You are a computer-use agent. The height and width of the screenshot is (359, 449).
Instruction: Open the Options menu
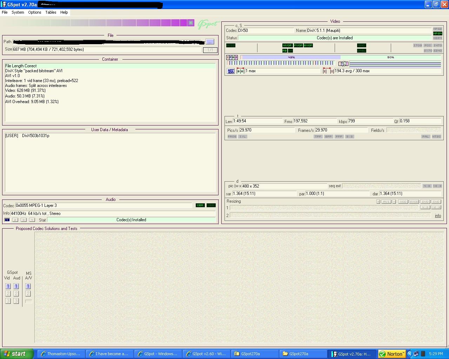click(x=35, y=12)
